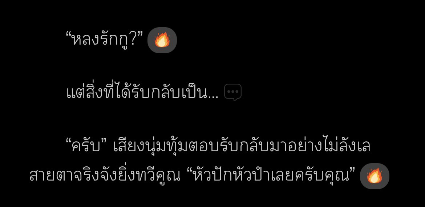Tap the fire reaction badge beside “หลงรักกู?”

(x=162, y=40)
